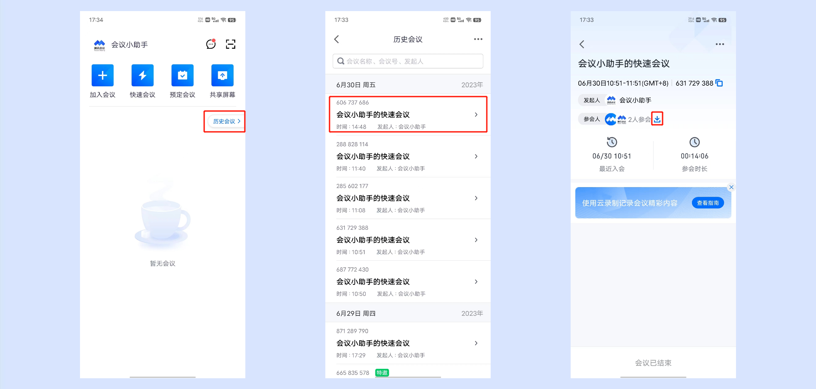Go back from meeting detail screen
Image resolution: width=816 pixels, height=389 pixels.
point(582,44)
